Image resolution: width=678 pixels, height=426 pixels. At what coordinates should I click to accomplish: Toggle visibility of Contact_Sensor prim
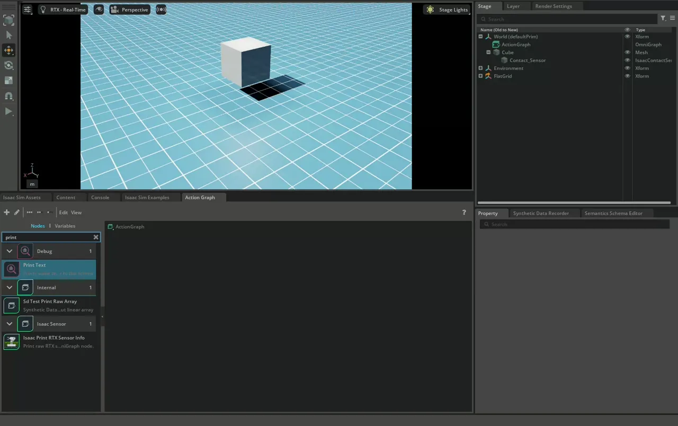point(628,60)
